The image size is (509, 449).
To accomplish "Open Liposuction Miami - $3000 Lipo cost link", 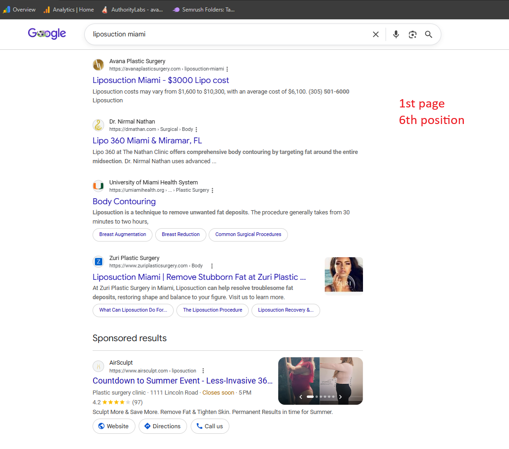I will coord(161,80).
